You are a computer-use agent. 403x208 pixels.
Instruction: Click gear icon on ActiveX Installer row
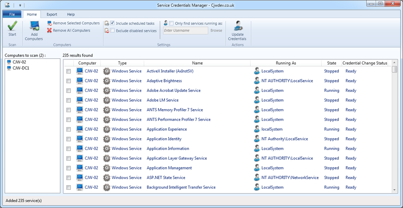click(x=107, y=71)
